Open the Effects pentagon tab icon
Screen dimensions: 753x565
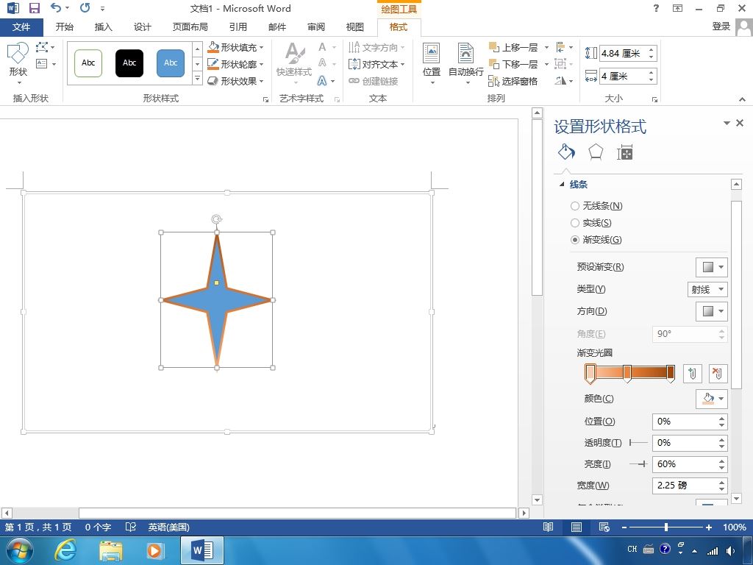click(595, 152)
